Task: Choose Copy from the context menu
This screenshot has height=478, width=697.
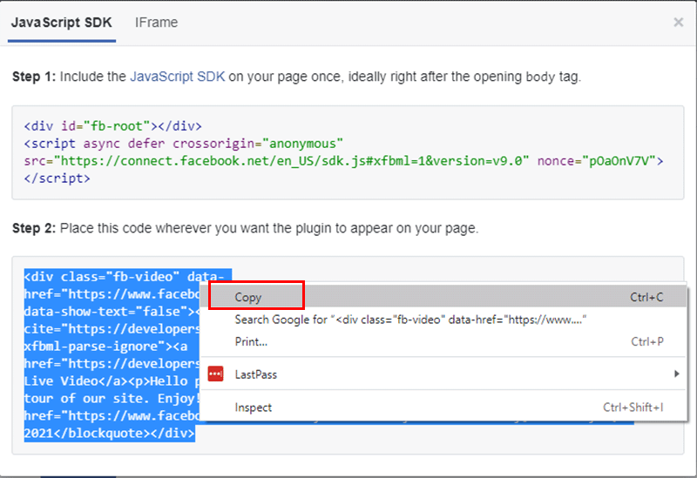Action: (x=443, y=297)
